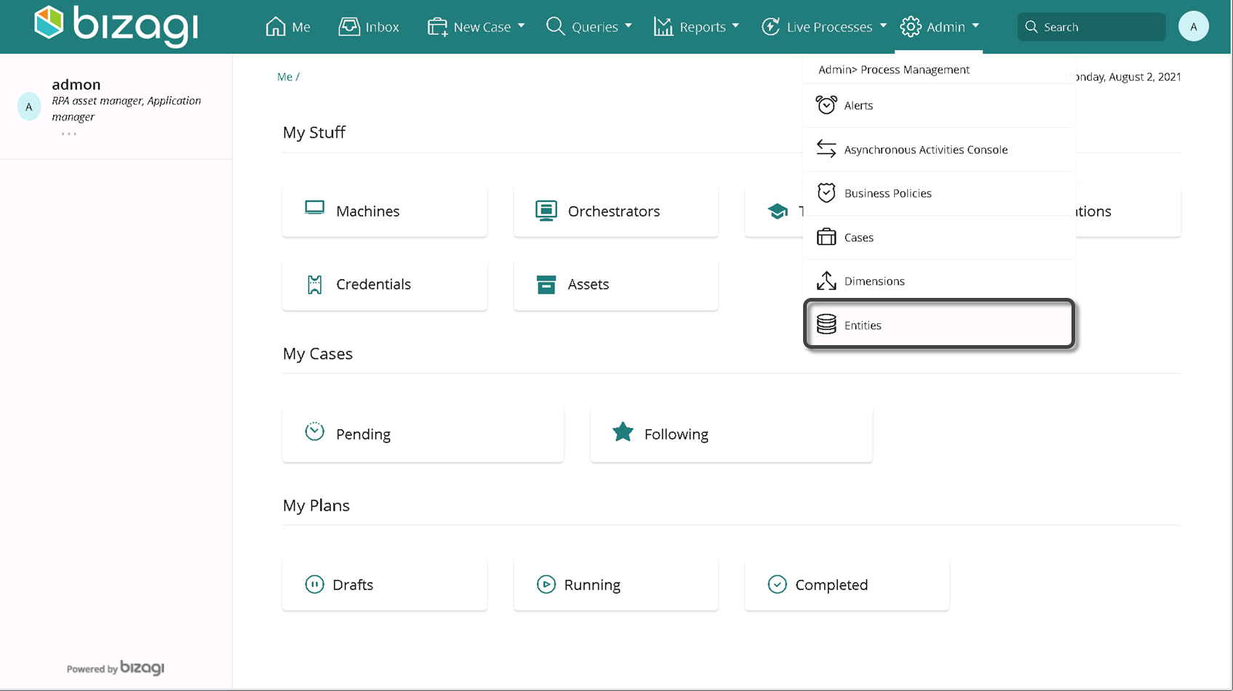Expand the three dots under admon profile
The image size is (1233, 691).
(69, 134)
